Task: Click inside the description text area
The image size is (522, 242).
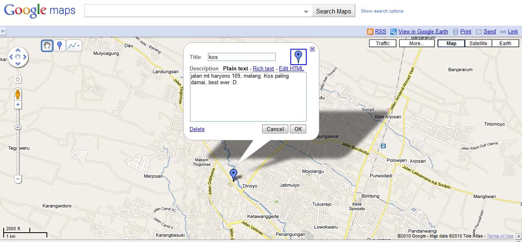Action: coord(248,97)
